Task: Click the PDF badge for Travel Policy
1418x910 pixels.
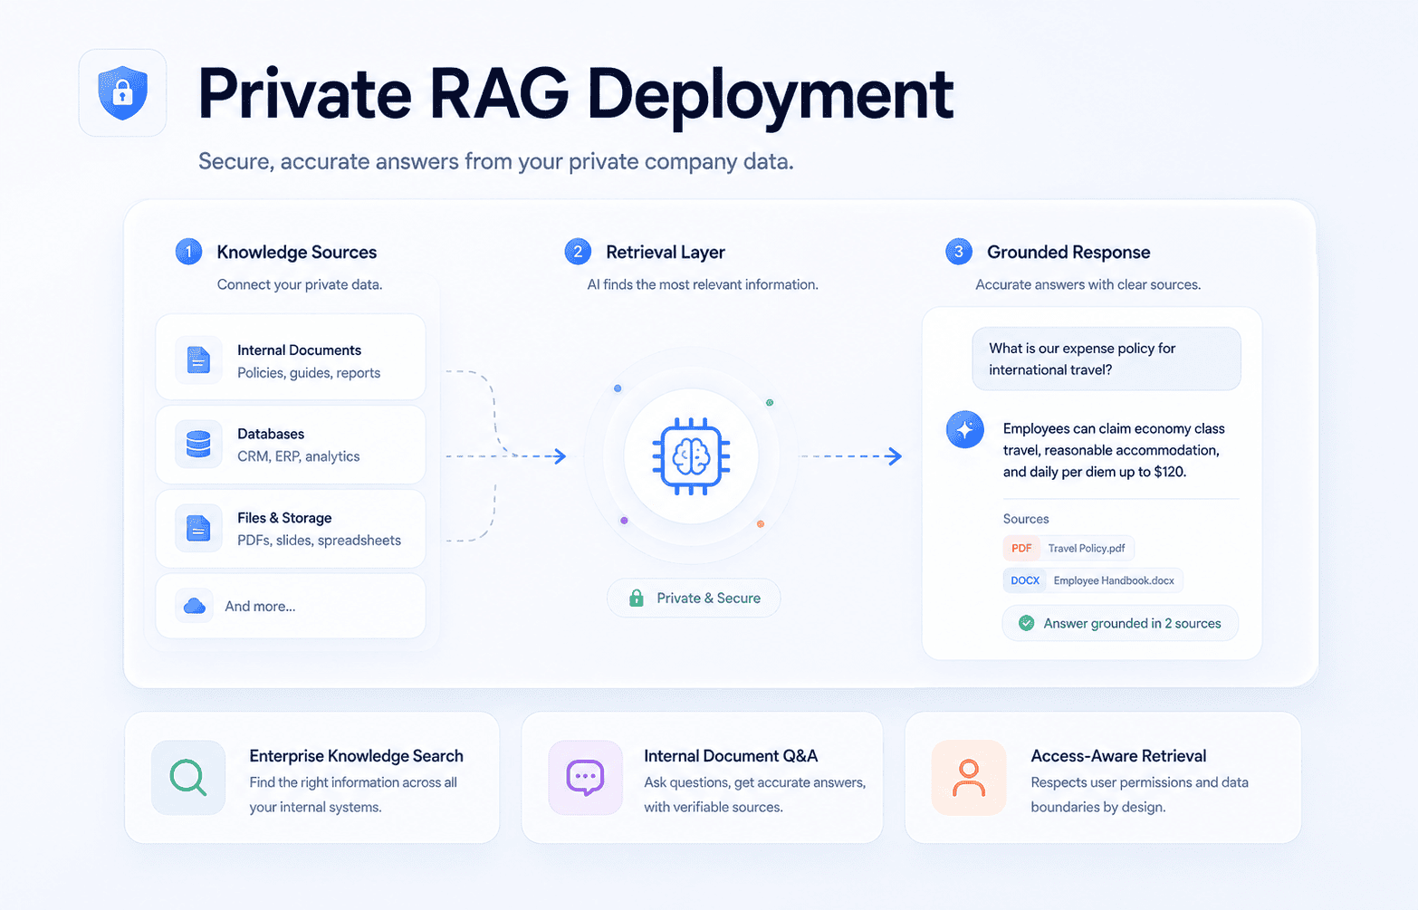Action: [x=1021, y=548]
